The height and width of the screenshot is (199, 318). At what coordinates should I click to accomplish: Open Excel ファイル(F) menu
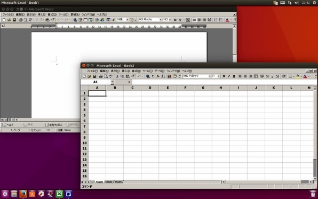(92, 71)
